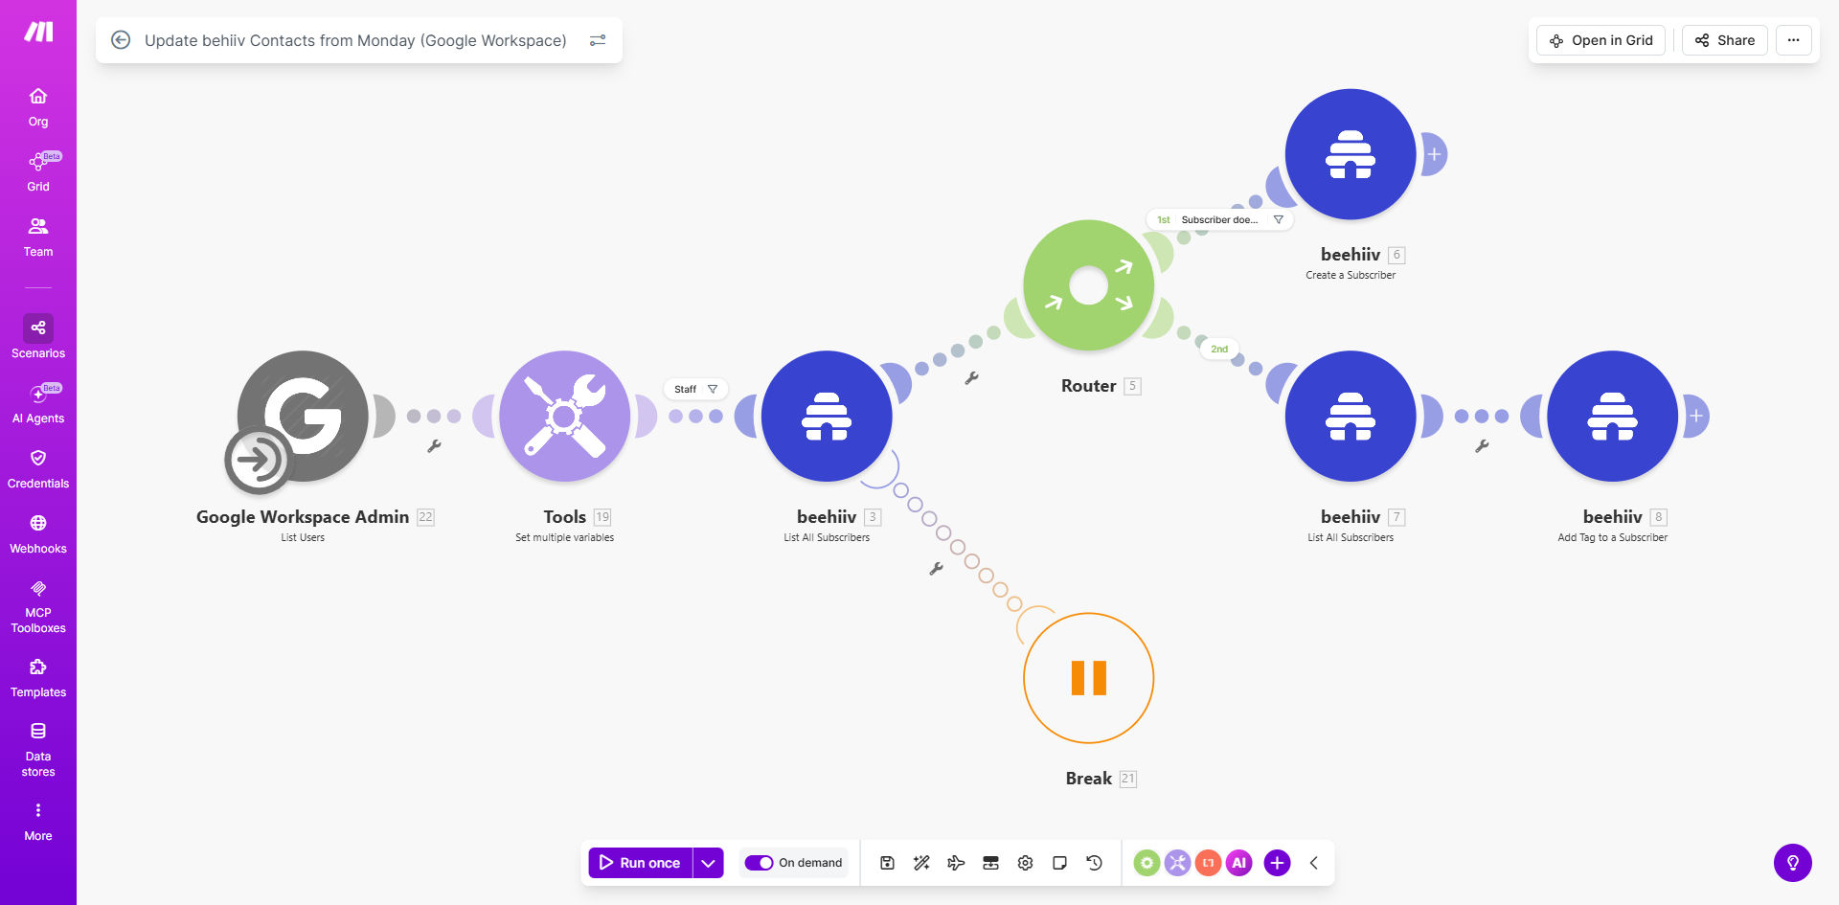
Task: Open the Tools set multiple variables module
Action: coord(565,416)
